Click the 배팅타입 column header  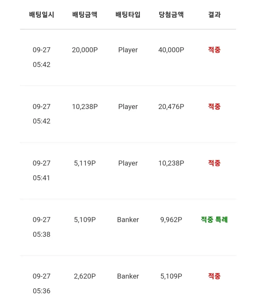[128, 15]
